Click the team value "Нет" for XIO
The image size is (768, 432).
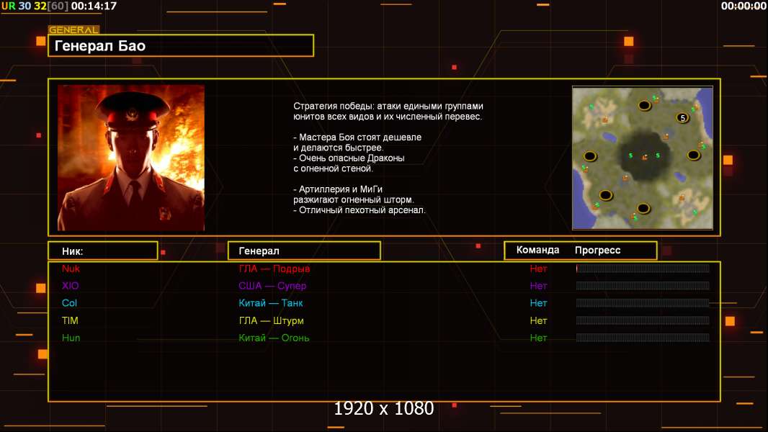[538, 286]
